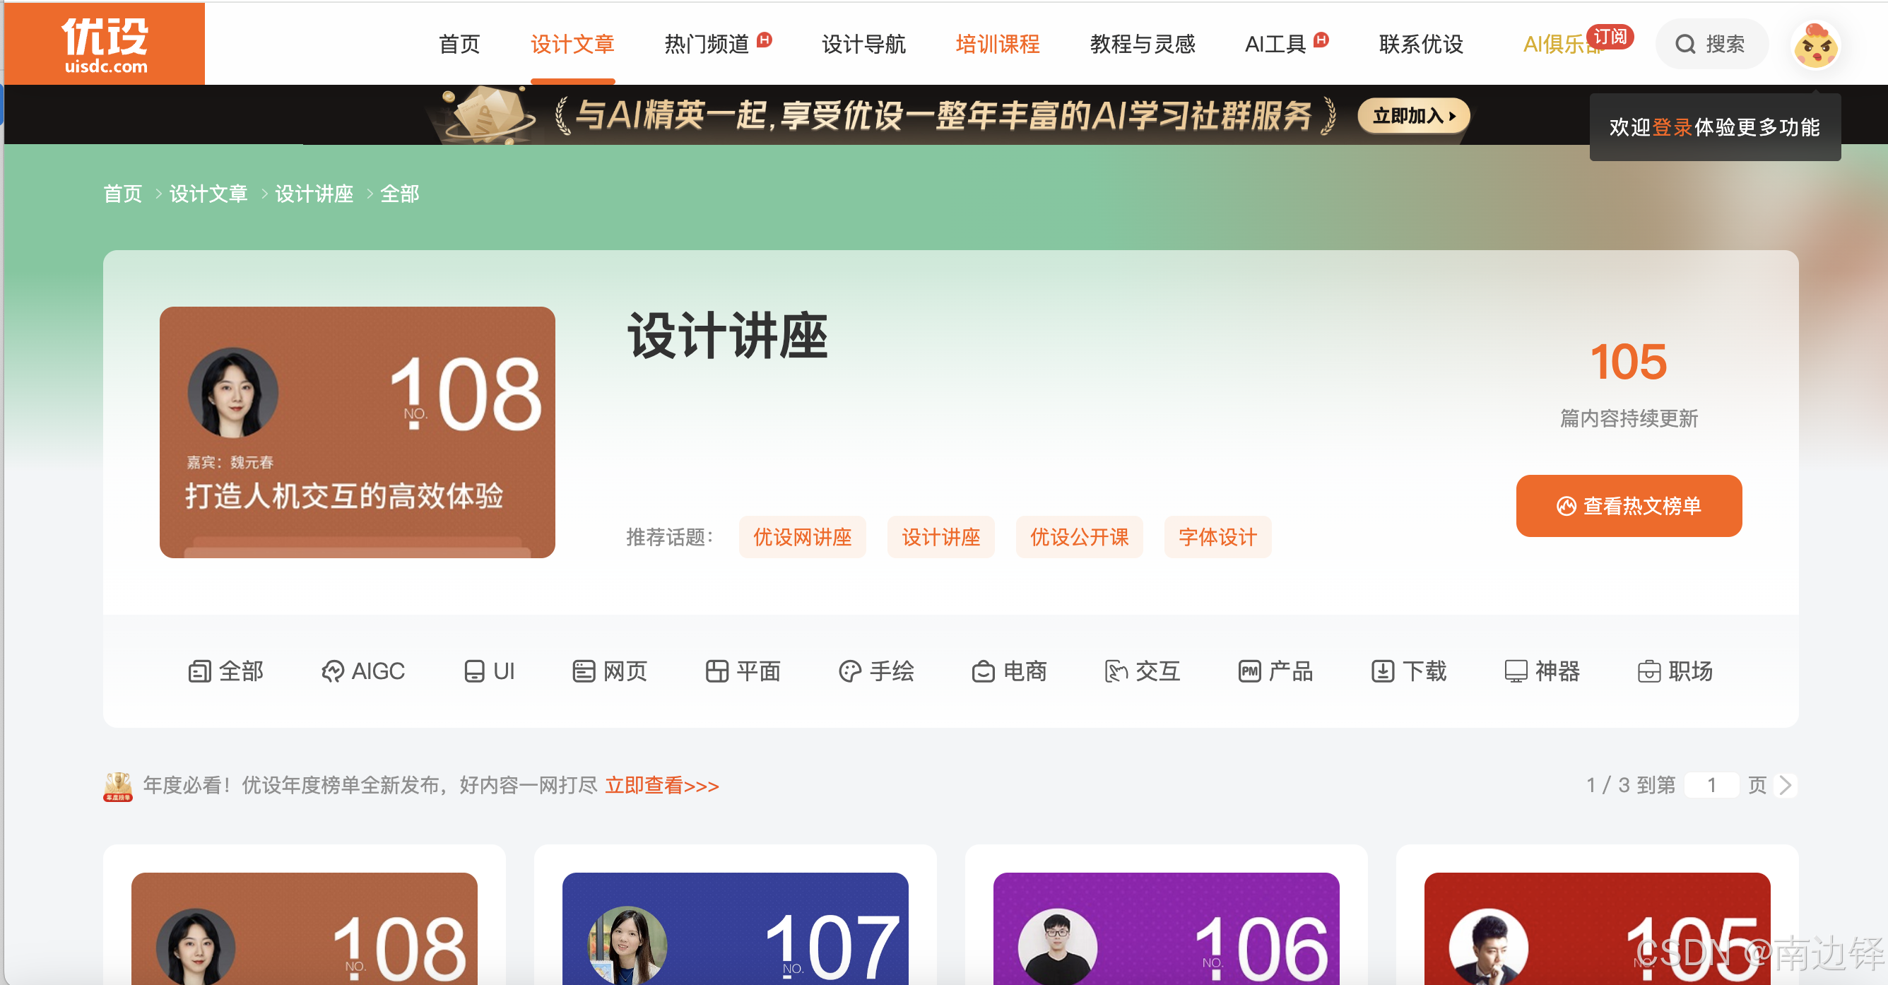The height and width of the screenshot is (985, 1888).
Task: Click the user avatar icon
Action: (1815, 47)
